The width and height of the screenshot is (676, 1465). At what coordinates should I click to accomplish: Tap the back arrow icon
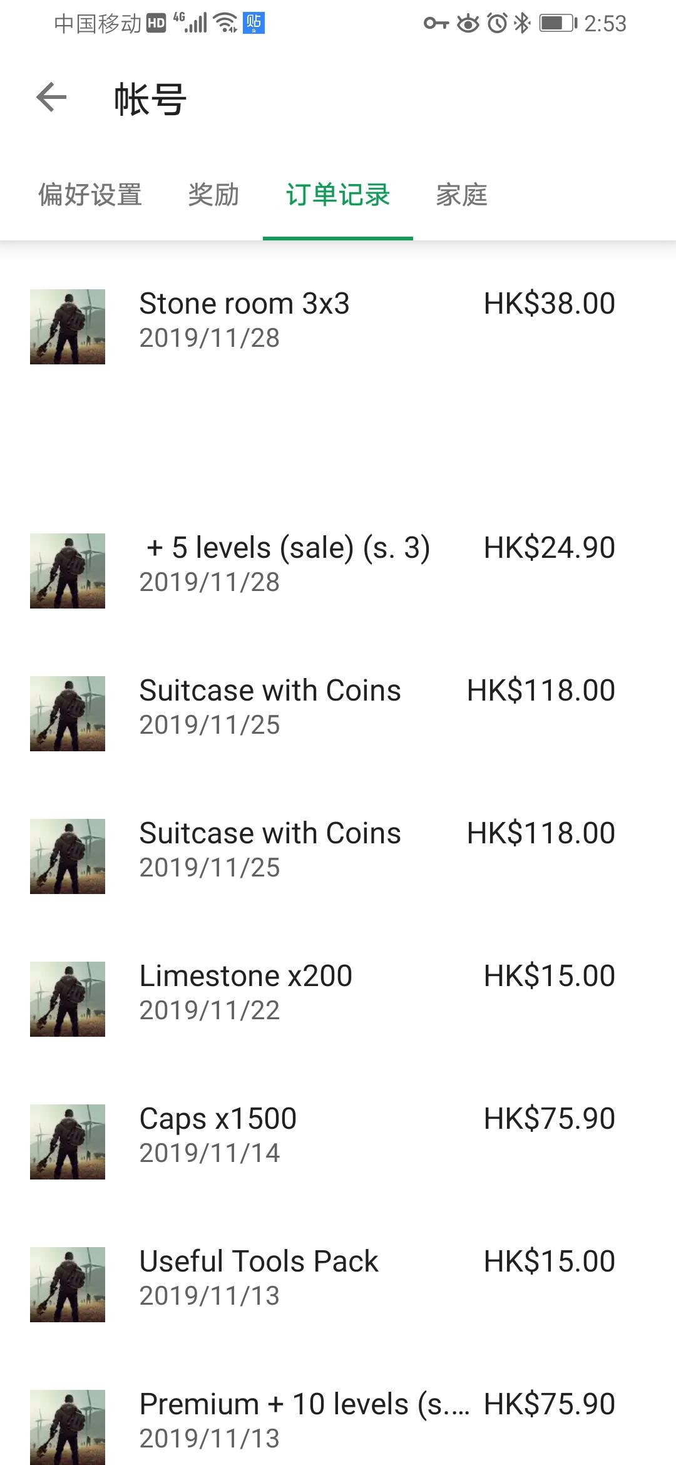(51, 98)
